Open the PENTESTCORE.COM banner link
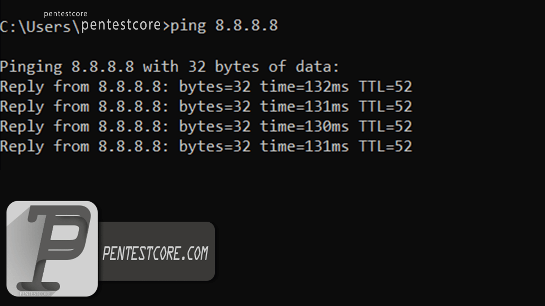The height and width of the screenshot is (306, 545). (x=156, y=253)
